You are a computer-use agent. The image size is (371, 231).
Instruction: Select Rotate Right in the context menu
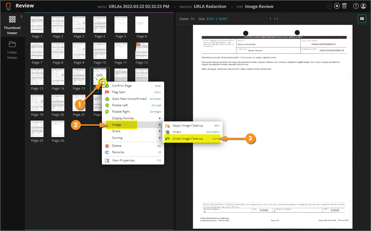click(x=133, y=112)
